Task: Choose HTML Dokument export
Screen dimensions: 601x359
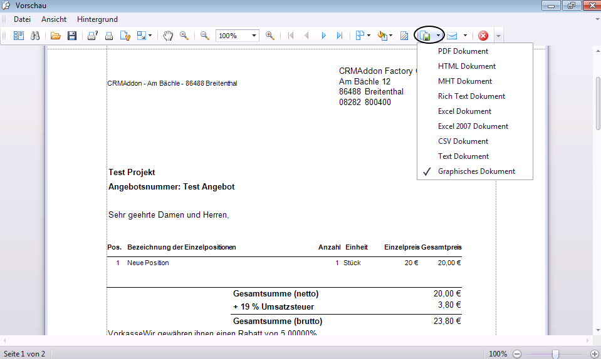Action: tap(475, 66)
